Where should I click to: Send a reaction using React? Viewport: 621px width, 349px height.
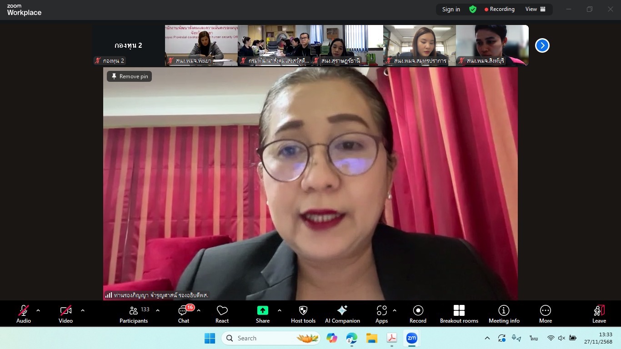click(222, 314)
